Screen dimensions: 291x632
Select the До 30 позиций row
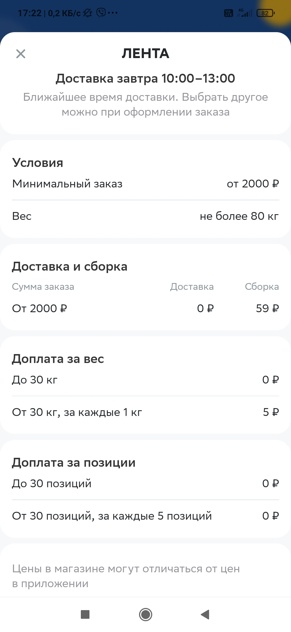[x=145, y=483]
